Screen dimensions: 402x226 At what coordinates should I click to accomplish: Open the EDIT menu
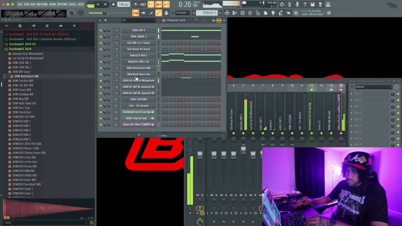coord(27,4)
